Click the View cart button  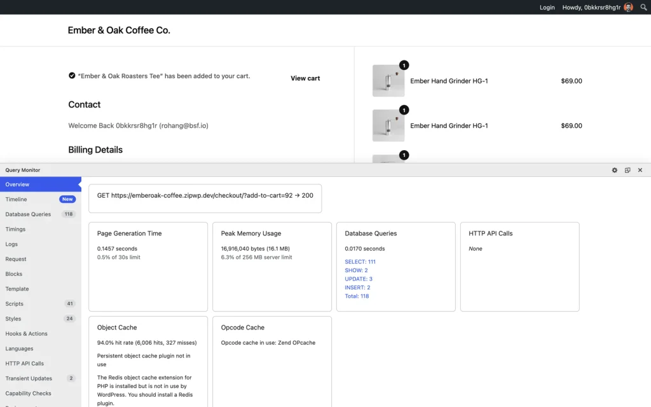[305, 78]
